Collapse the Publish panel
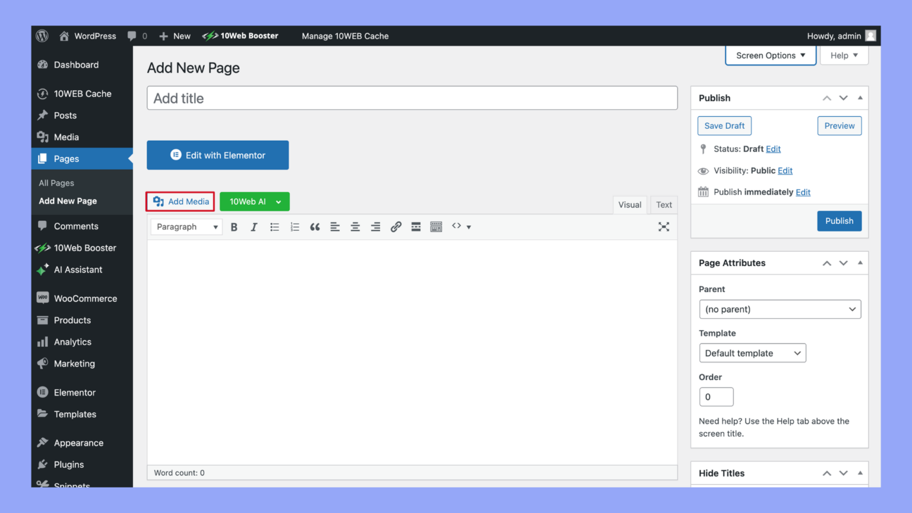 (x=860, y=97)
